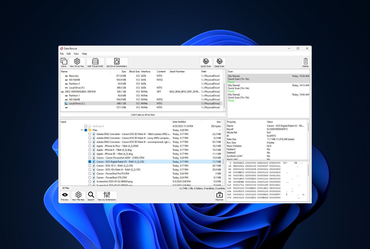Click the file icon of Apple iPhone 8 dng
The width and height of the screenshot is (370, 249).
pyautogui.click(x=94, y=150)
